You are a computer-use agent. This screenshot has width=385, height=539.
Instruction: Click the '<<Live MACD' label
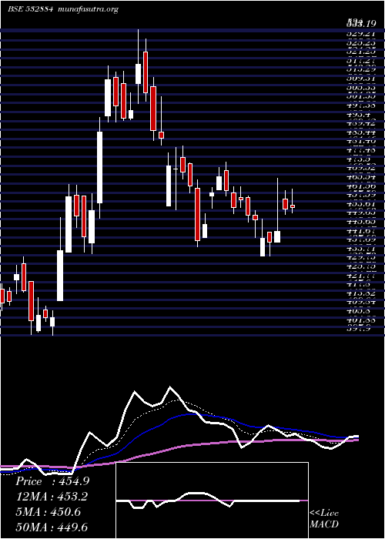point(324,519)
